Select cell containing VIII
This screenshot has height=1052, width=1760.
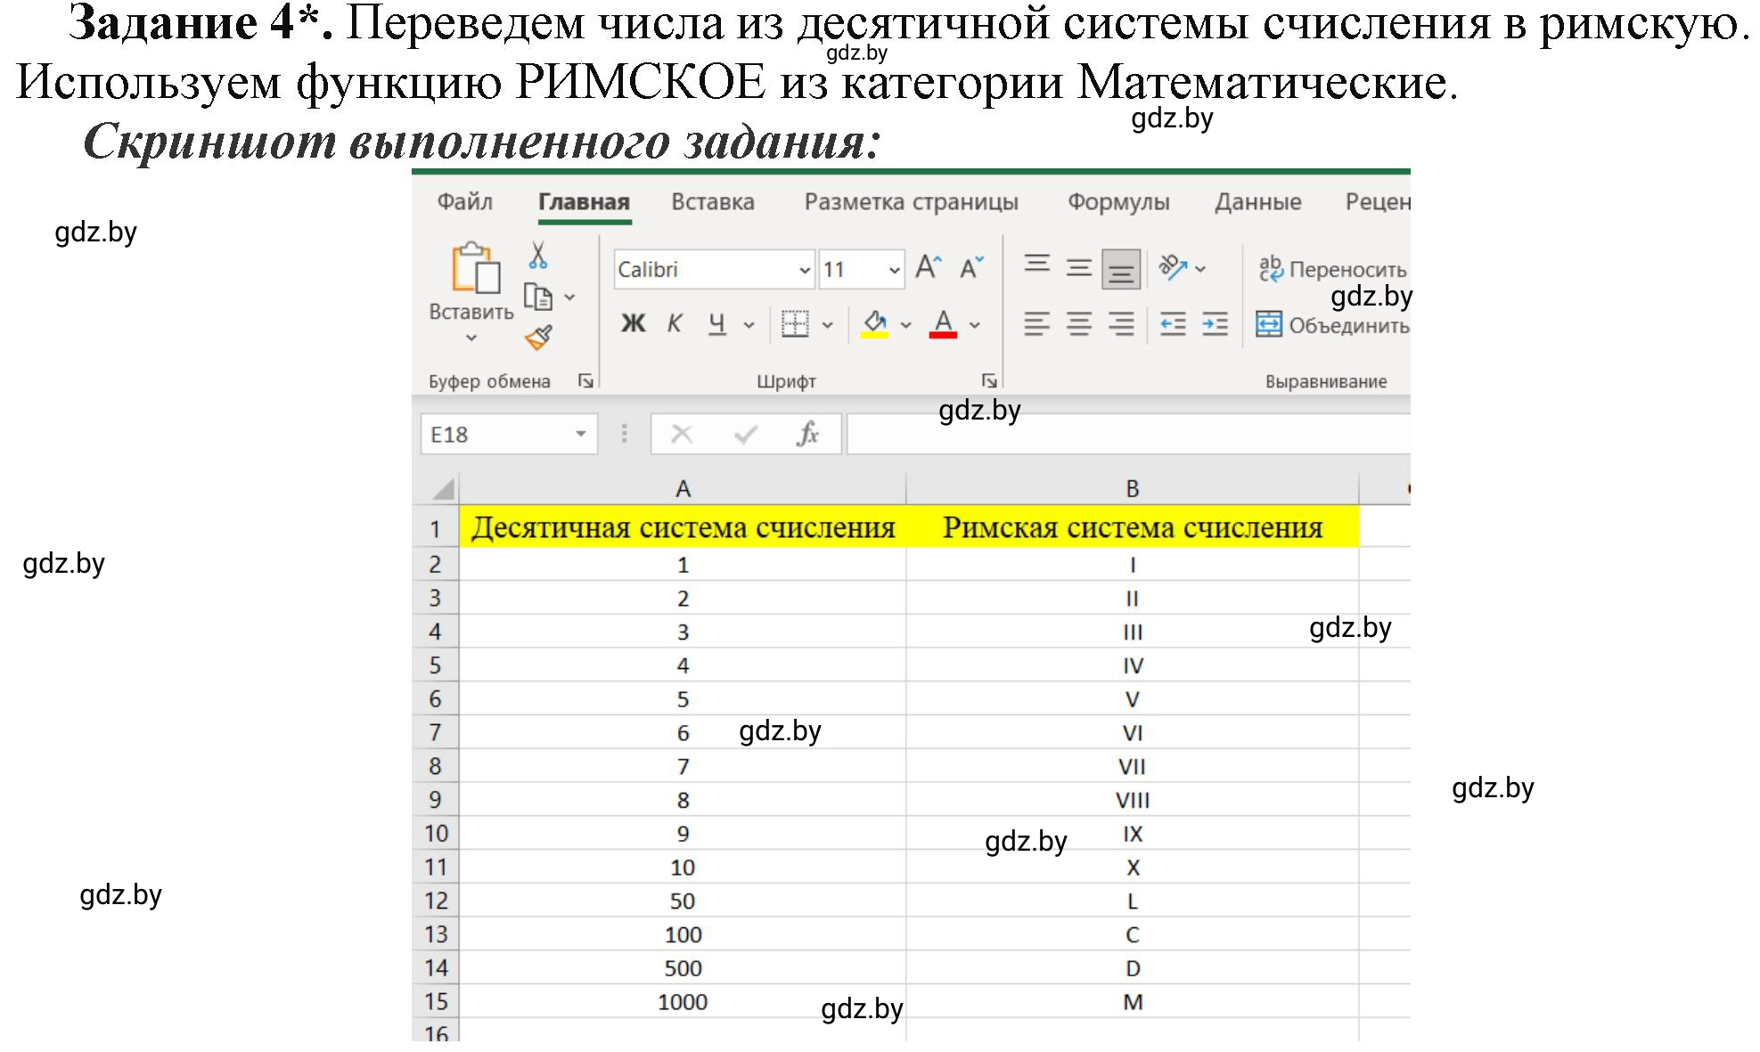1133,800
